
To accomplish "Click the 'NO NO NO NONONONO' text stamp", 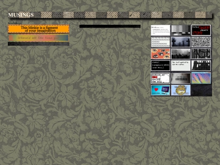I will 161,42.
